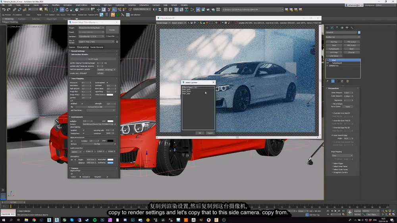The height and width of the screenshot is (223, 397).
Task: Open the Modifier List dropdown
Action: [343, 37]
